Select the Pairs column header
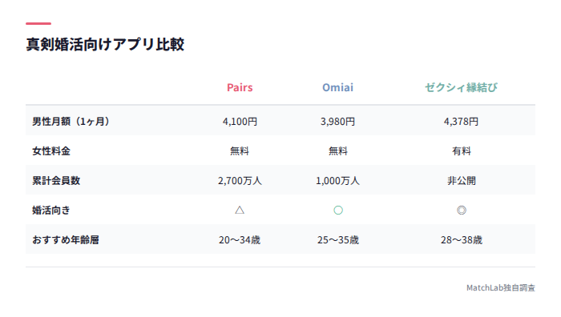 (240, 87)
